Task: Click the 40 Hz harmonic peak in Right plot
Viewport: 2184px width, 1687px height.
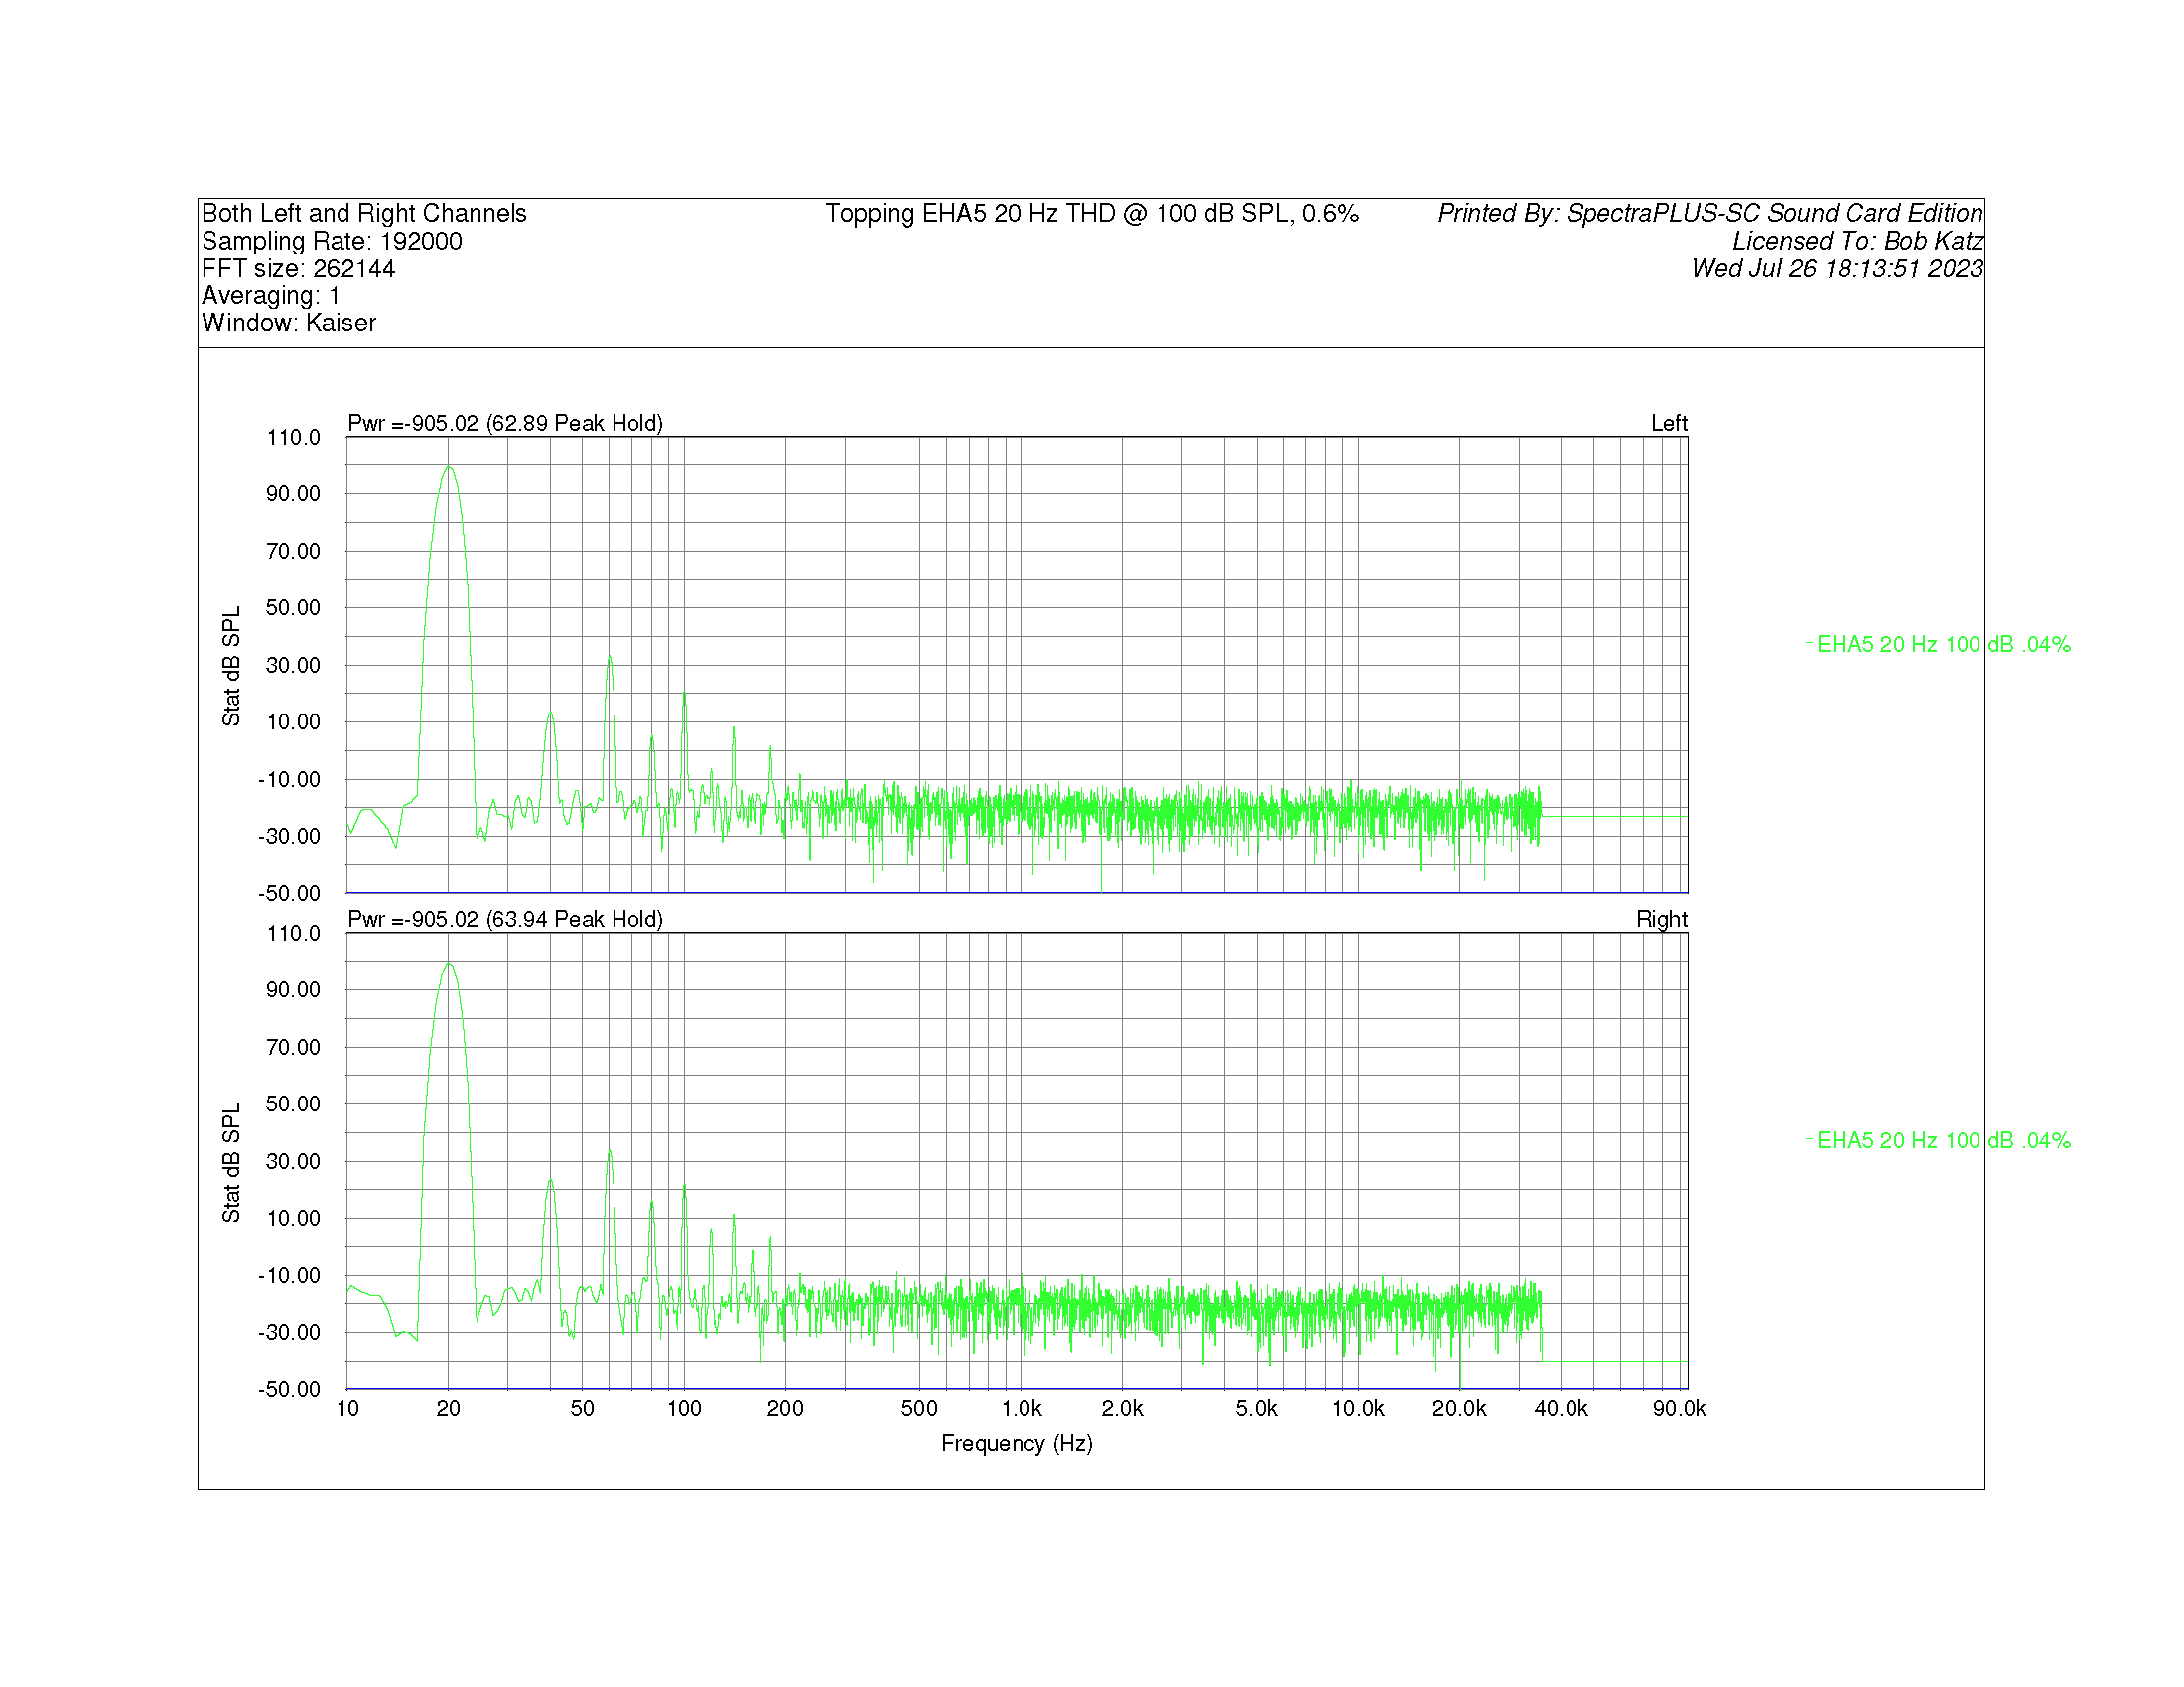Action: pos(550,1183)
